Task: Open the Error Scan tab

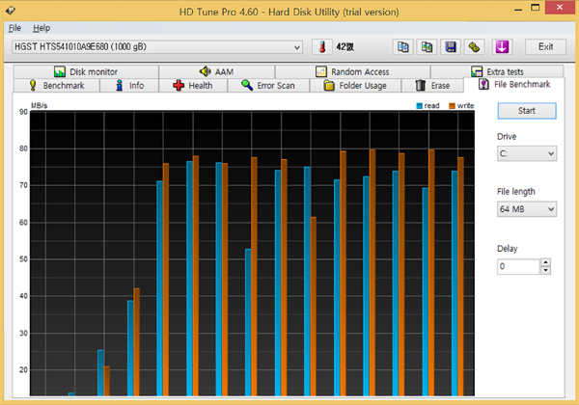Action: (x=268, y=86)
